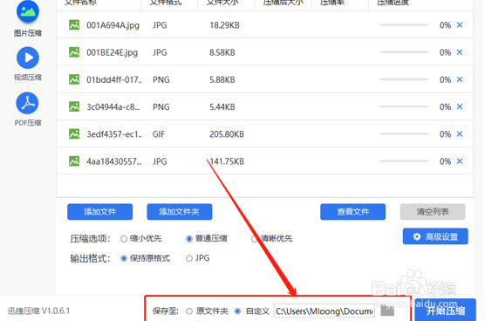The height and width of the screenshot is (321, 485).
Task: Click the progress bar for 3edf4357-ec1.. GIF
Action: pyautogui.click(x=404, y=133)
